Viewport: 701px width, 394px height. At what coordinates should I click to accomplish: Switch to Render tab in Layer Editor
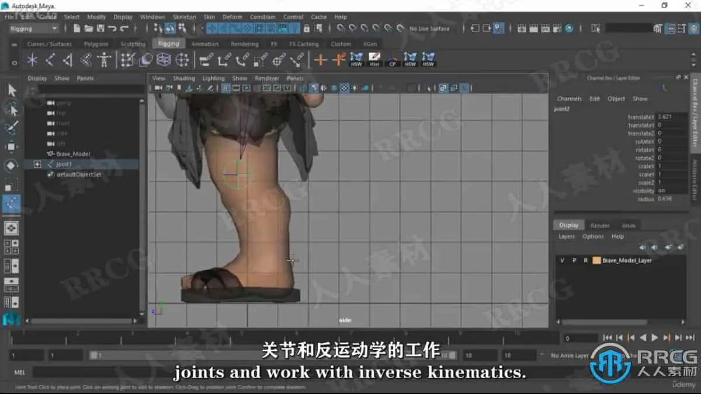[599, 225]
